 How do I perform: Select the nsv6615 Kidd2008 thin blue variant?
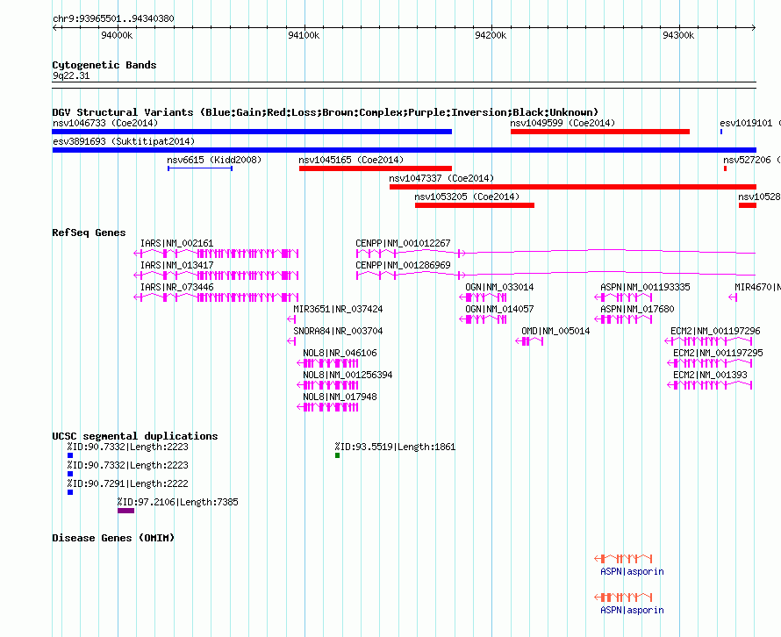click(x=200, y=168)
